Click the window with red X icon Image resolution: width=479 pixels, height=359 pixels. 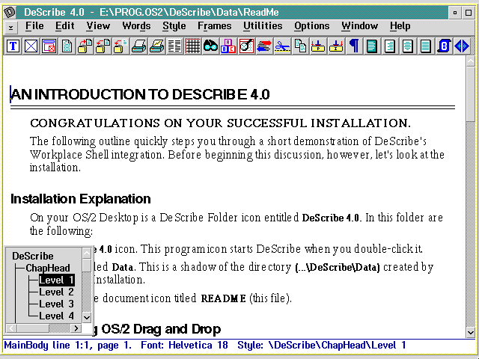49,46
